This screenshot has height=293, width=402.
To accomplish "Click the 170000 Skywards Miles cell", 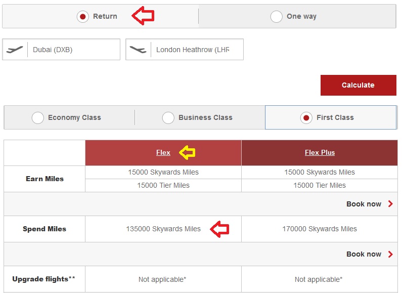I will click(320, 229).
